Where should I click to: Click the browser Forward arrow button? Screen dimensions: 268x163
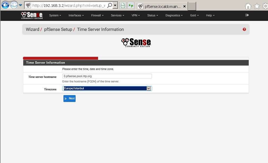coord(14,5)
